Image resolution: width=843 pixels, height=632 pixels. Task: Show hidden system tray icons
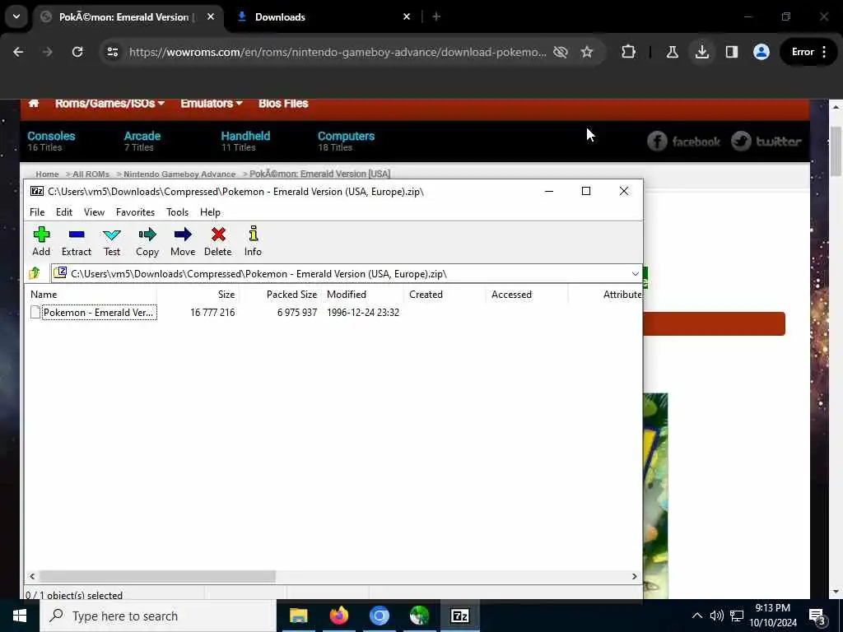coord(696,616)
